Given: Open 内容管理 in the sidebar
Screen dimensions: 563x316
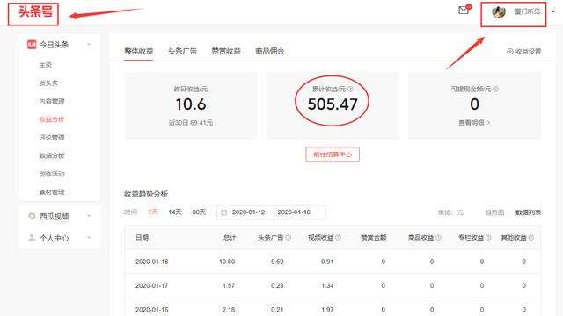Looking at the screenshot, I should click(x=52, y=102).
